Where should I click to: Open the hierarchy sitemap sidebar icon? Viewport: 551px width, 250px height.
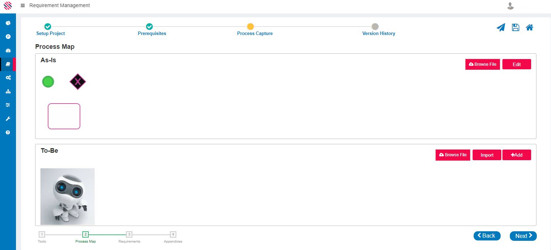click(x=8, y=91)
